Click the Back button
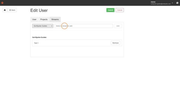180x106 pixels. point(12,10)
